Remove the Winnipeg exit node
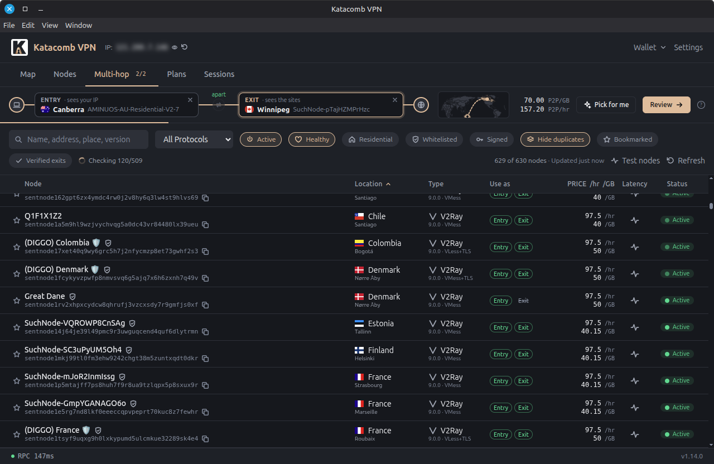The image size is (714, 464). click(395, 100)
